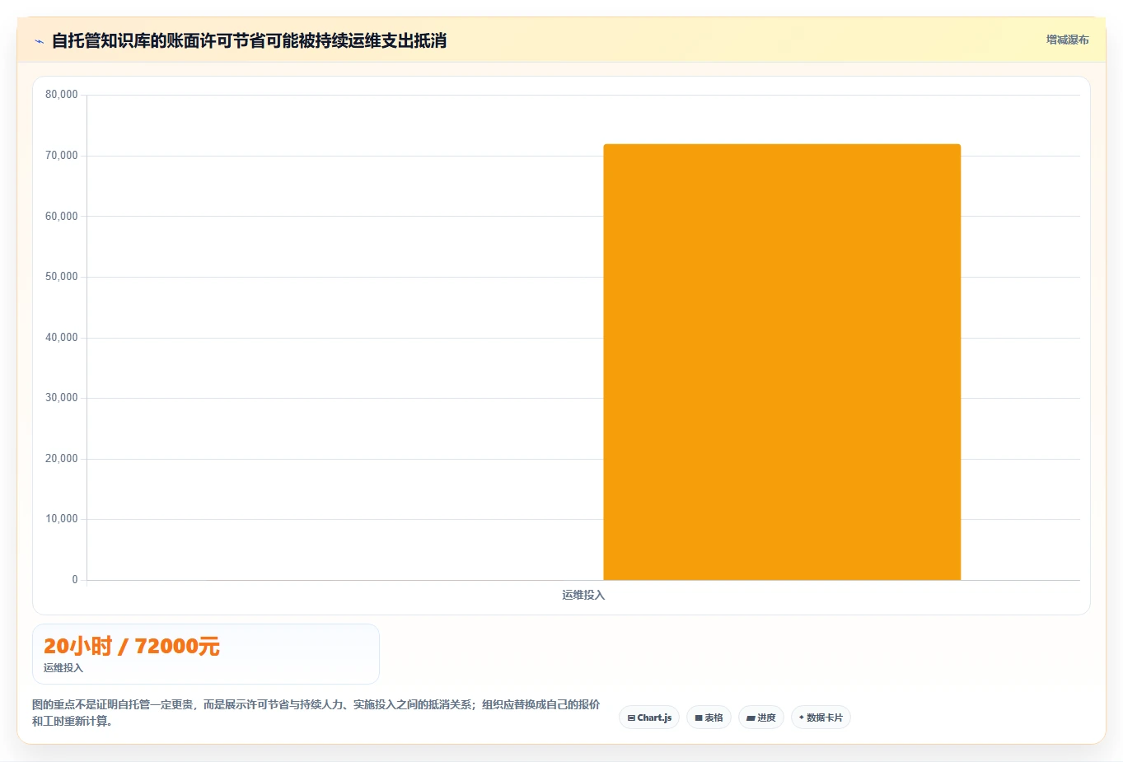The image size is (1123, 762).
Task: Click the 50,000 y-axis label
Action: coord(62,277)
